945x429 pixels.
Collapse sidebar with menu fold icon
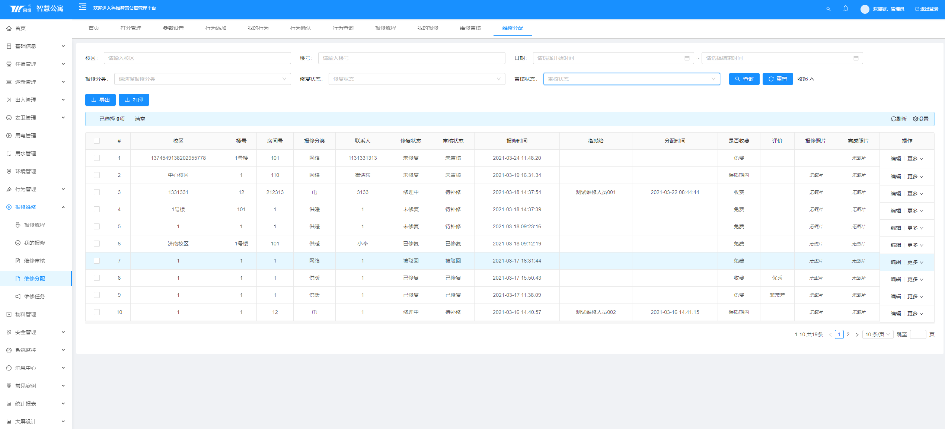(x=83, y=7)
